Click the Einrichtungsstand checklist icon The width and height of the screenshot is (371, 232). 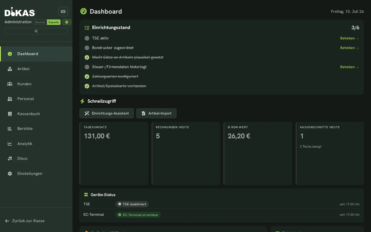pos(87,28)
